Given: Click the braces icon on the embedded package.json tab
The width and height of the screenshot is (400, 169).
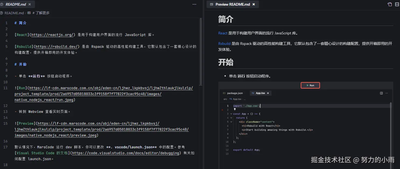Looking at the screenshot, I should [x=224, y=93].
